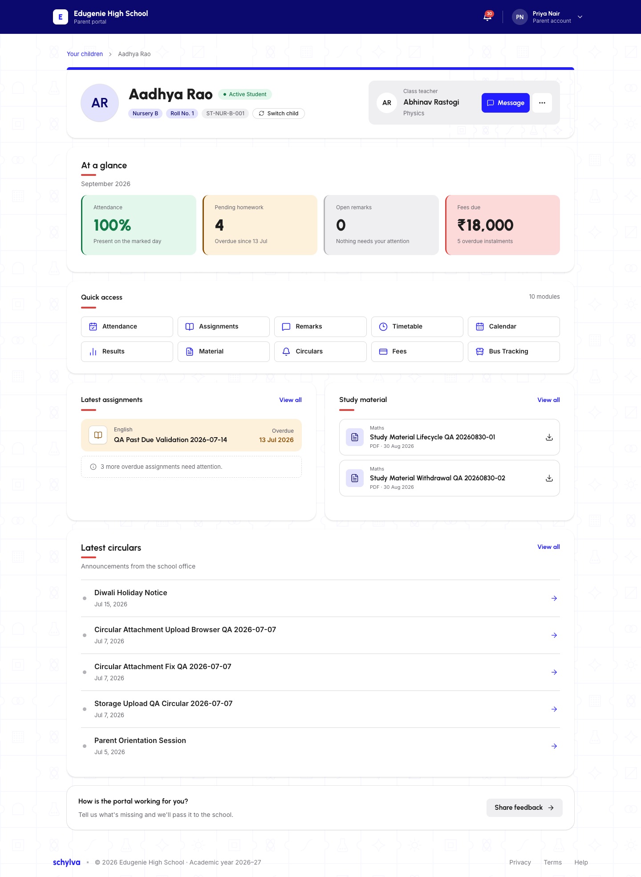This screenshot has width=641, height=877.
Task: Click the Edugenie 'E' logo
Action: click(61, 17)
